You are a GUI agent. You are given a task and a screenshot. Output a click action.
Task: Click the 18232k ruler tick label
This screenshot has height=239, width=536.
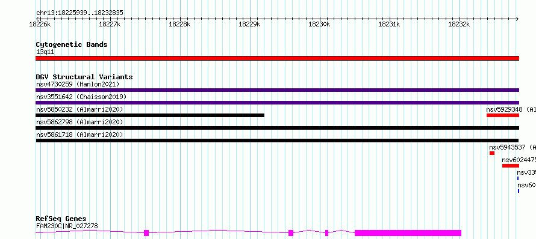tap(459, 24)
